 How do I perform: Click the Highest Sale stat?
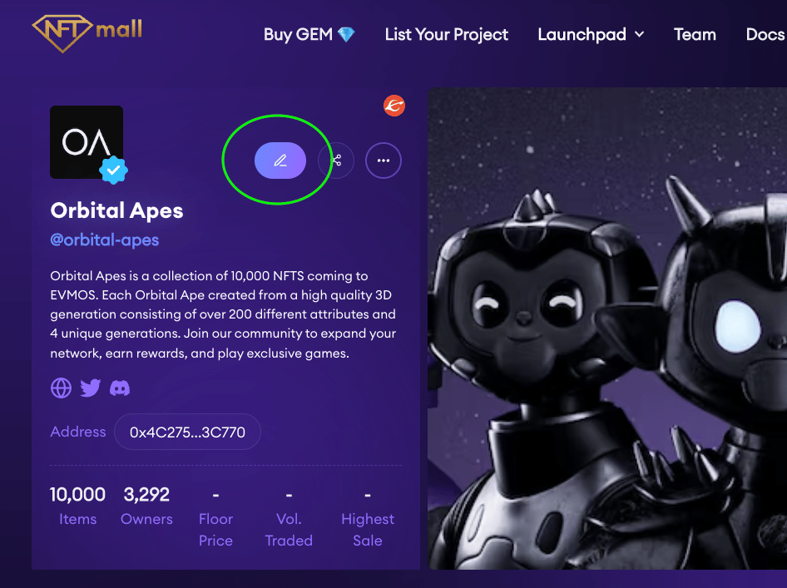368,516
